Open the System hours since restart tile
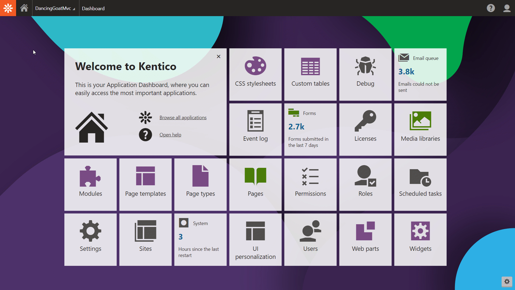This screenshot has width=515, height=290. [200, 240]
